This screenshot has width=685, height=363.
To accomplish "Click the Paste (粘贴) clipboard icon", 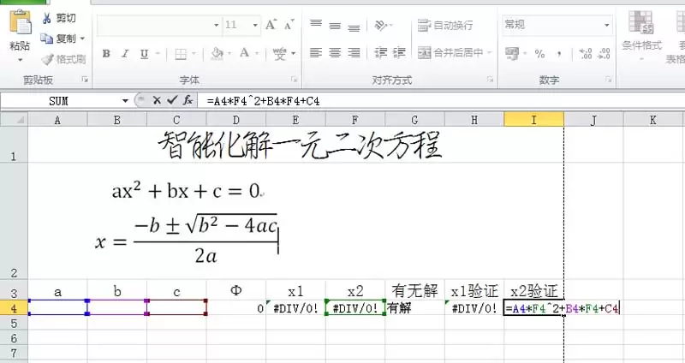I will [x=20, y=26].
